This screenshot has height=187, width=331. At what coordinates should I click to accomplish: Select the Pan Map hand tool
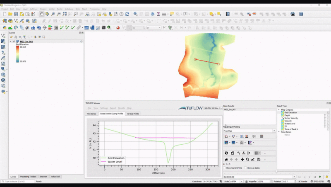(x=41, y=14)
